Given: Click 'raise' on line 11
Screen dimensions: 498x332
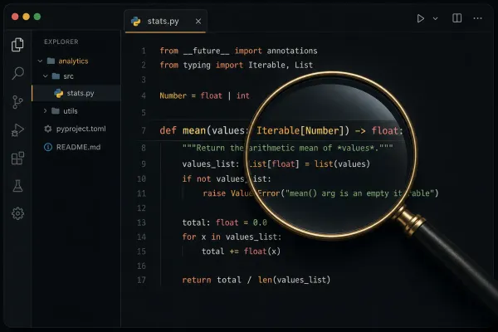Looking at the screenshot, I should pyautogui.click(x=214, y=193).
